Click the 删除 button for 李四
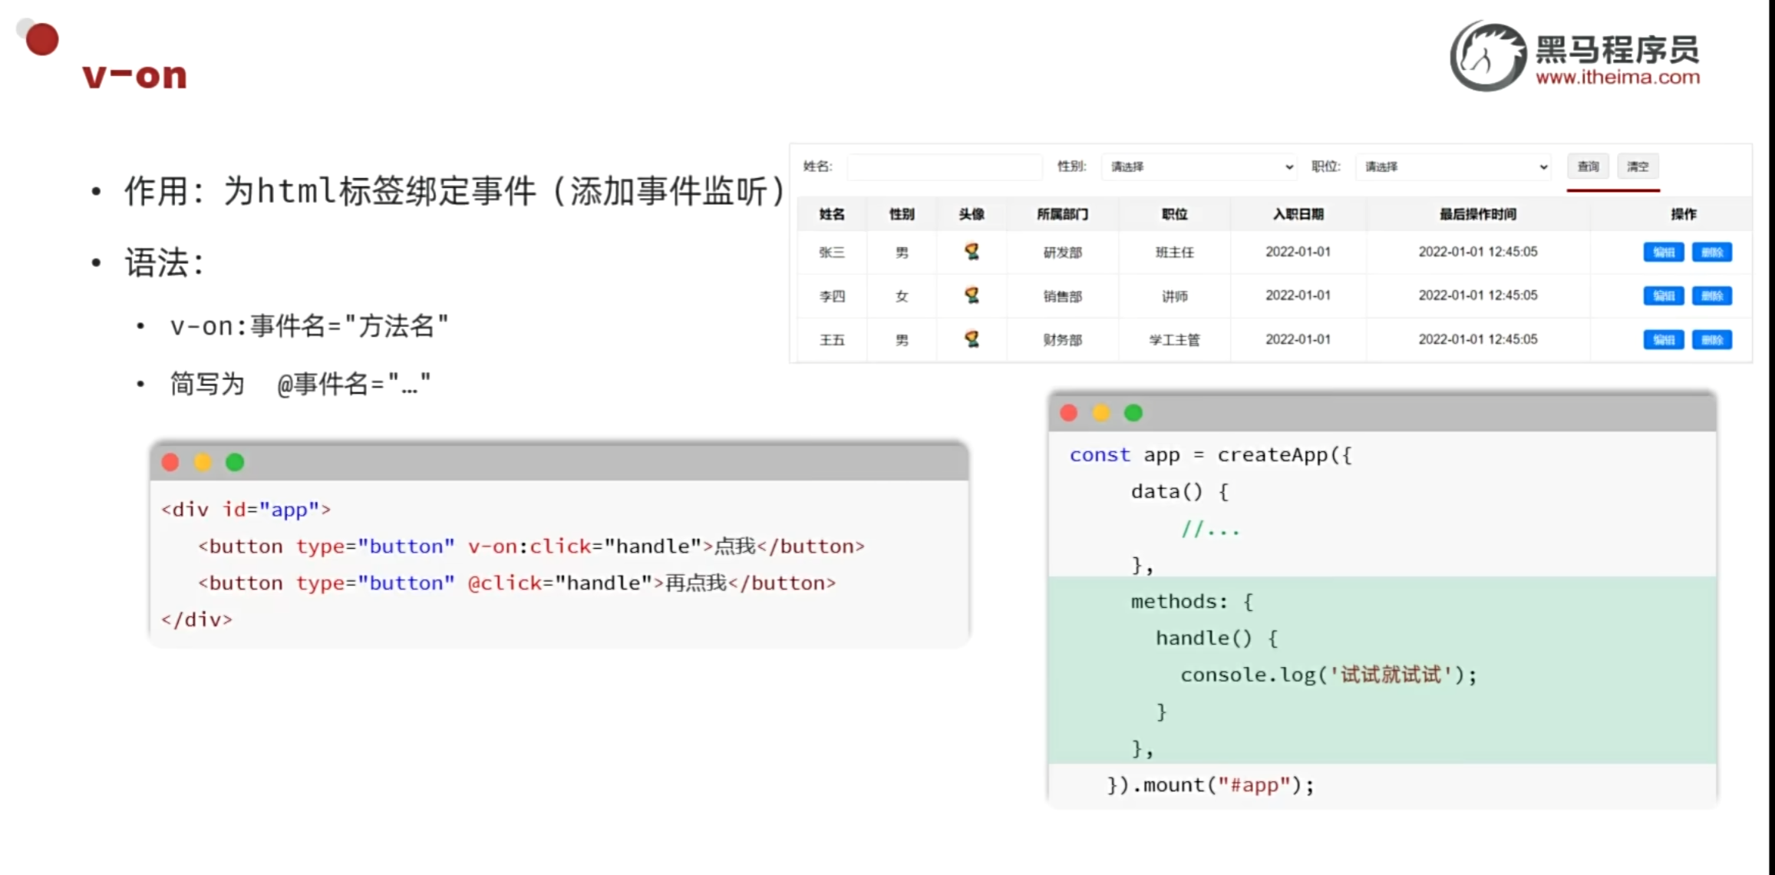Screen dimensions: 1775x875 [x=1712, y=296]
